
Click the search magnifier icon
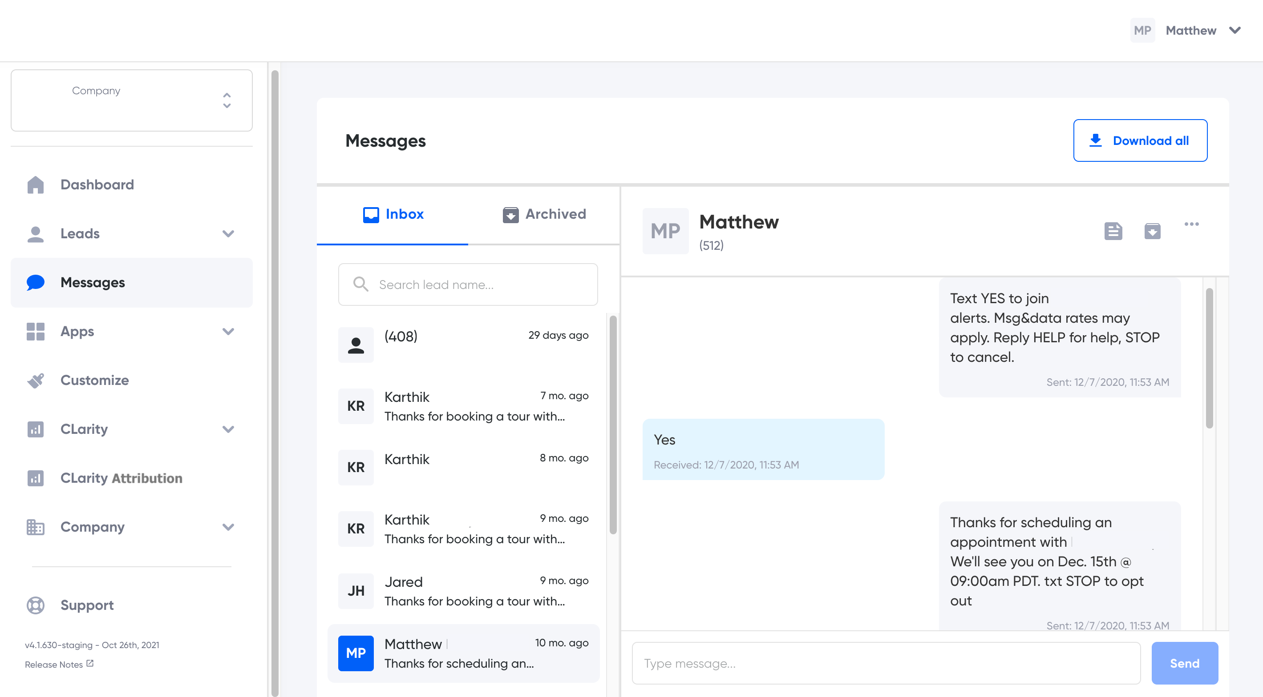click(x=361, y=284)
